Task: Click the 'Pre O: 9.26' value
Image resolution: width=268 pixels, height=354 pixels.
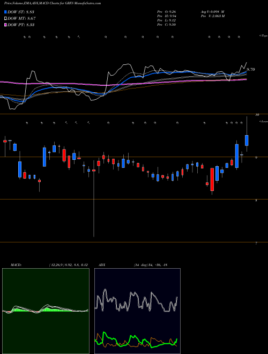Action: tap(167, 12)
